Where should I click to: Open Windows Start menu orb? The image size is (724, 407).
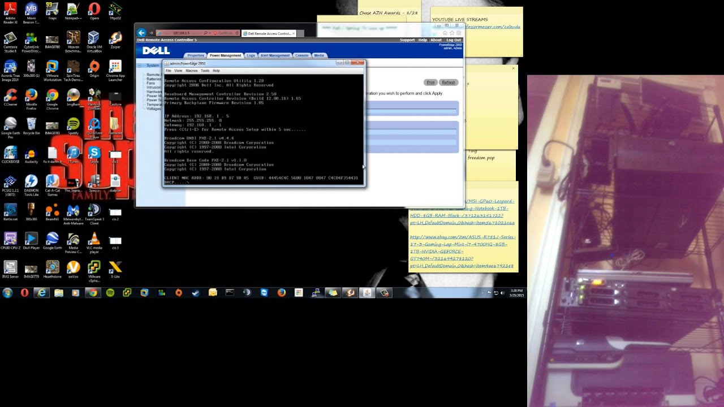tap(7, 293)
